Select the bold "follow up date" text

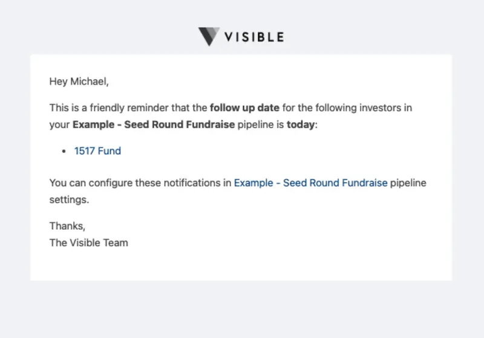tap(244, 108)
